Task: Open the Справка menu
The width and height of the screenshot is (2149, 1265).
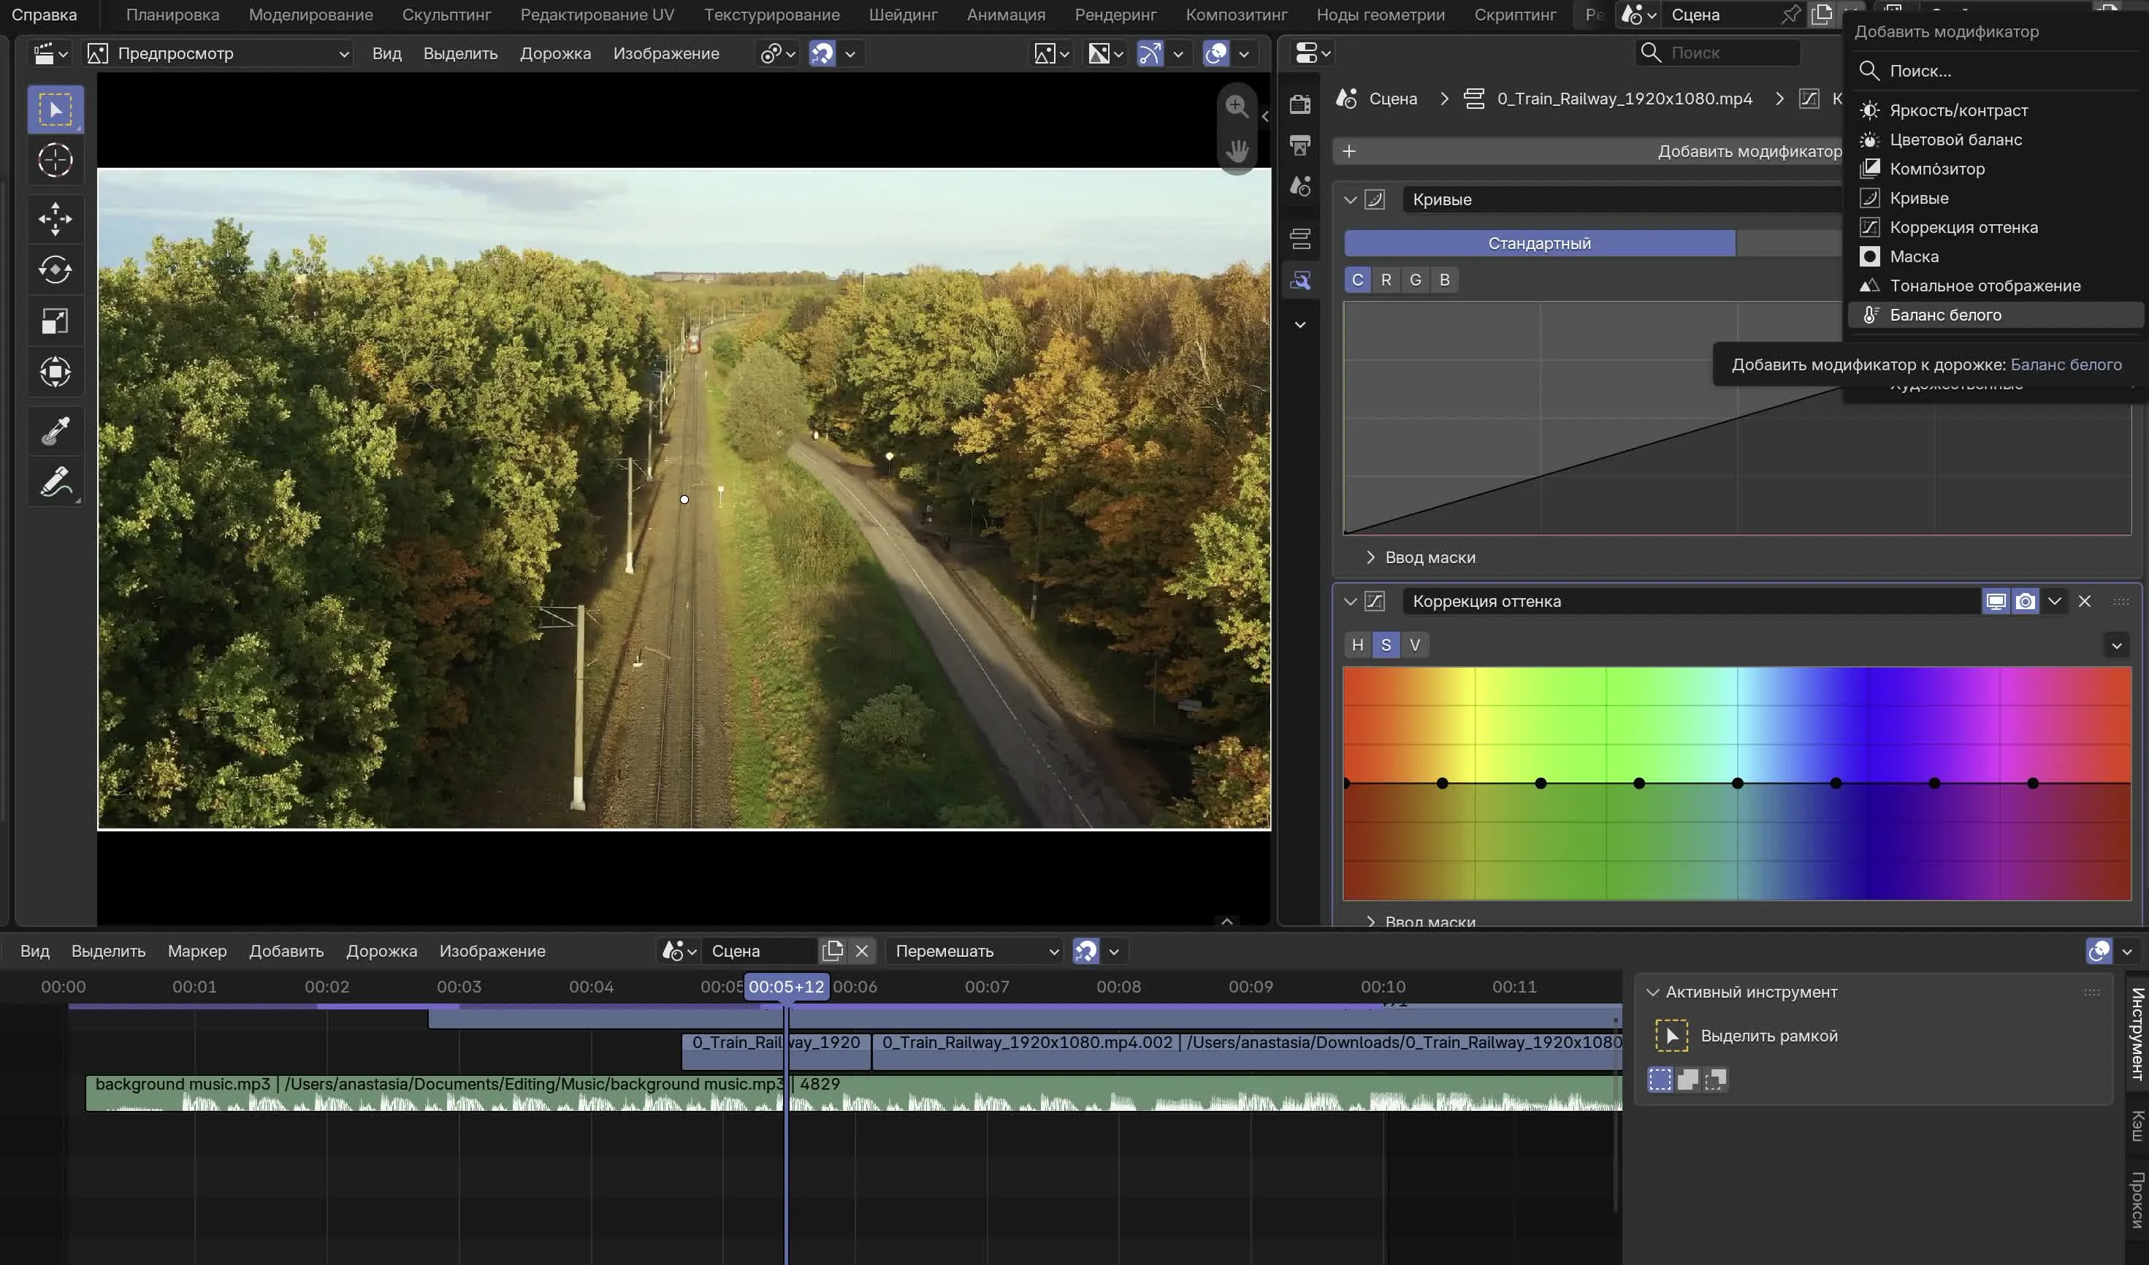Action: coord(45,15)
